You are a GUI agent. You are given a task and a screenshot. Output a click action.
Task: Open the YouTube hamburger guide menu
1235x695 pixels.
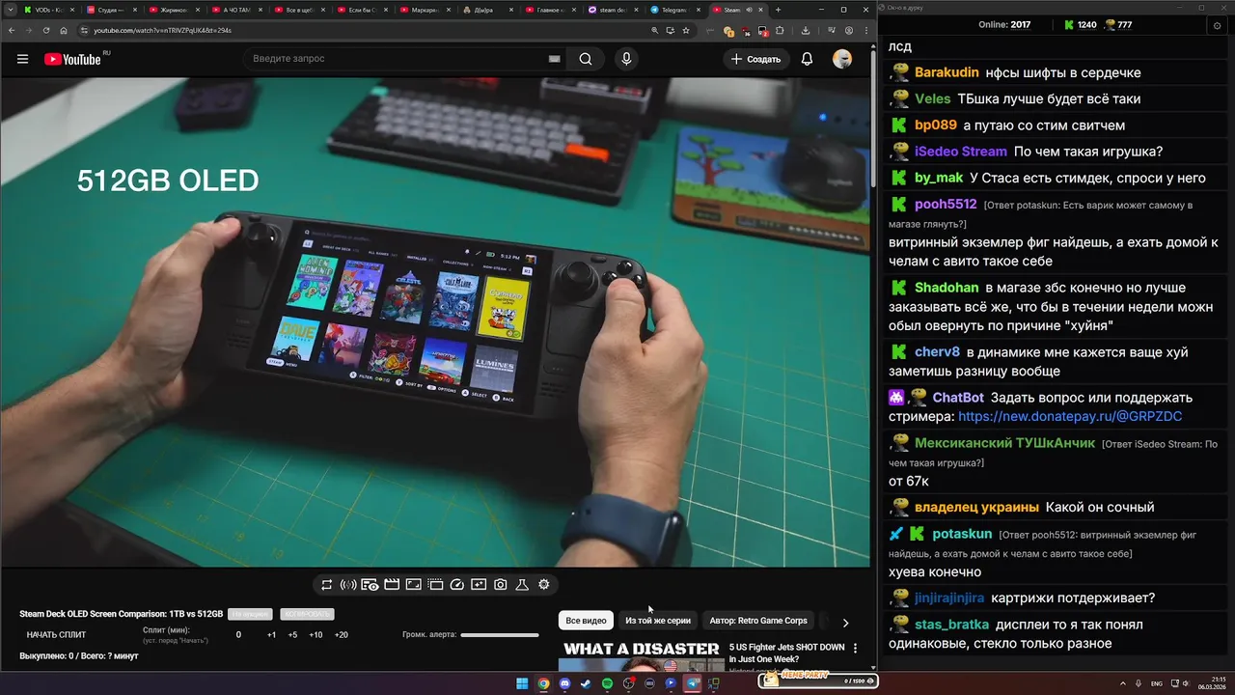(x=22, y=59)
